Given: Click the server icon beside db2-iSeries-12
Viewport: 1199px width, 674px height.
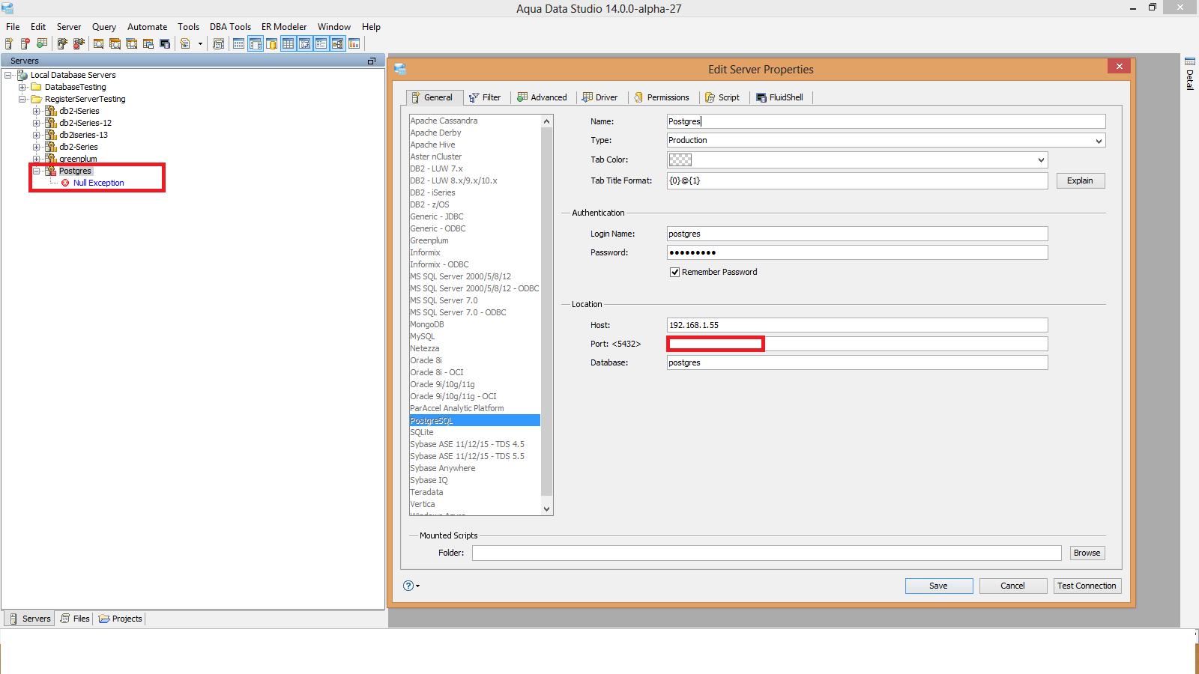Looking at the screenshot, I should [51, 123].
